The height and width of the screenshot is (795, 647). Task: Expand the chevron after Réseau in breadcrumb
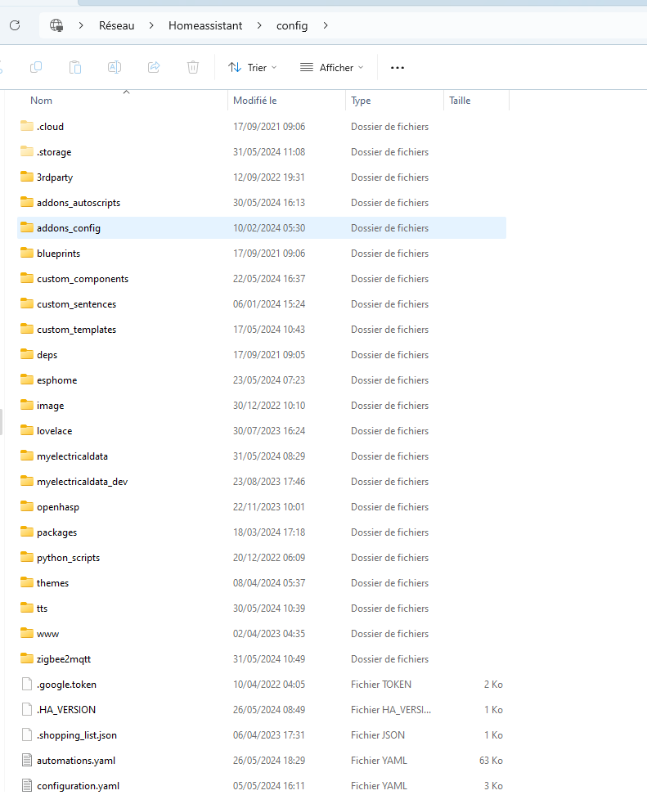pyautogui.click(x=151, y=25)
